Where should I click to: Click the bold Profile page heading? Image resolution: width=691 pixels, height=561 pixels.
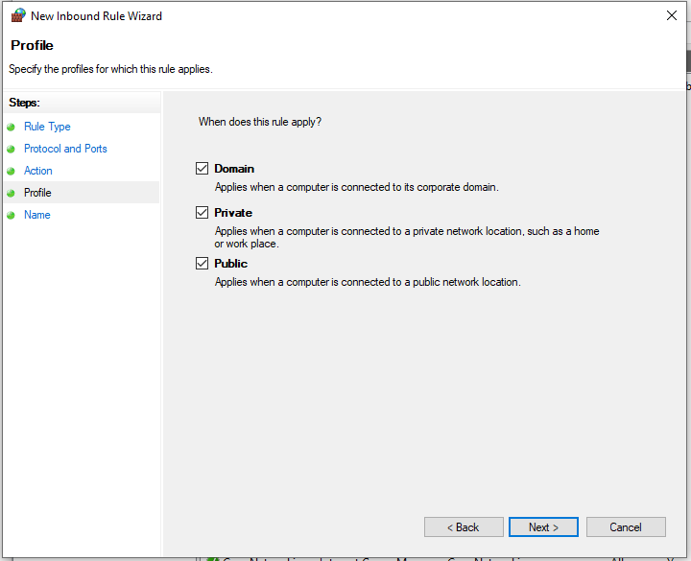[x=33, y=45]
